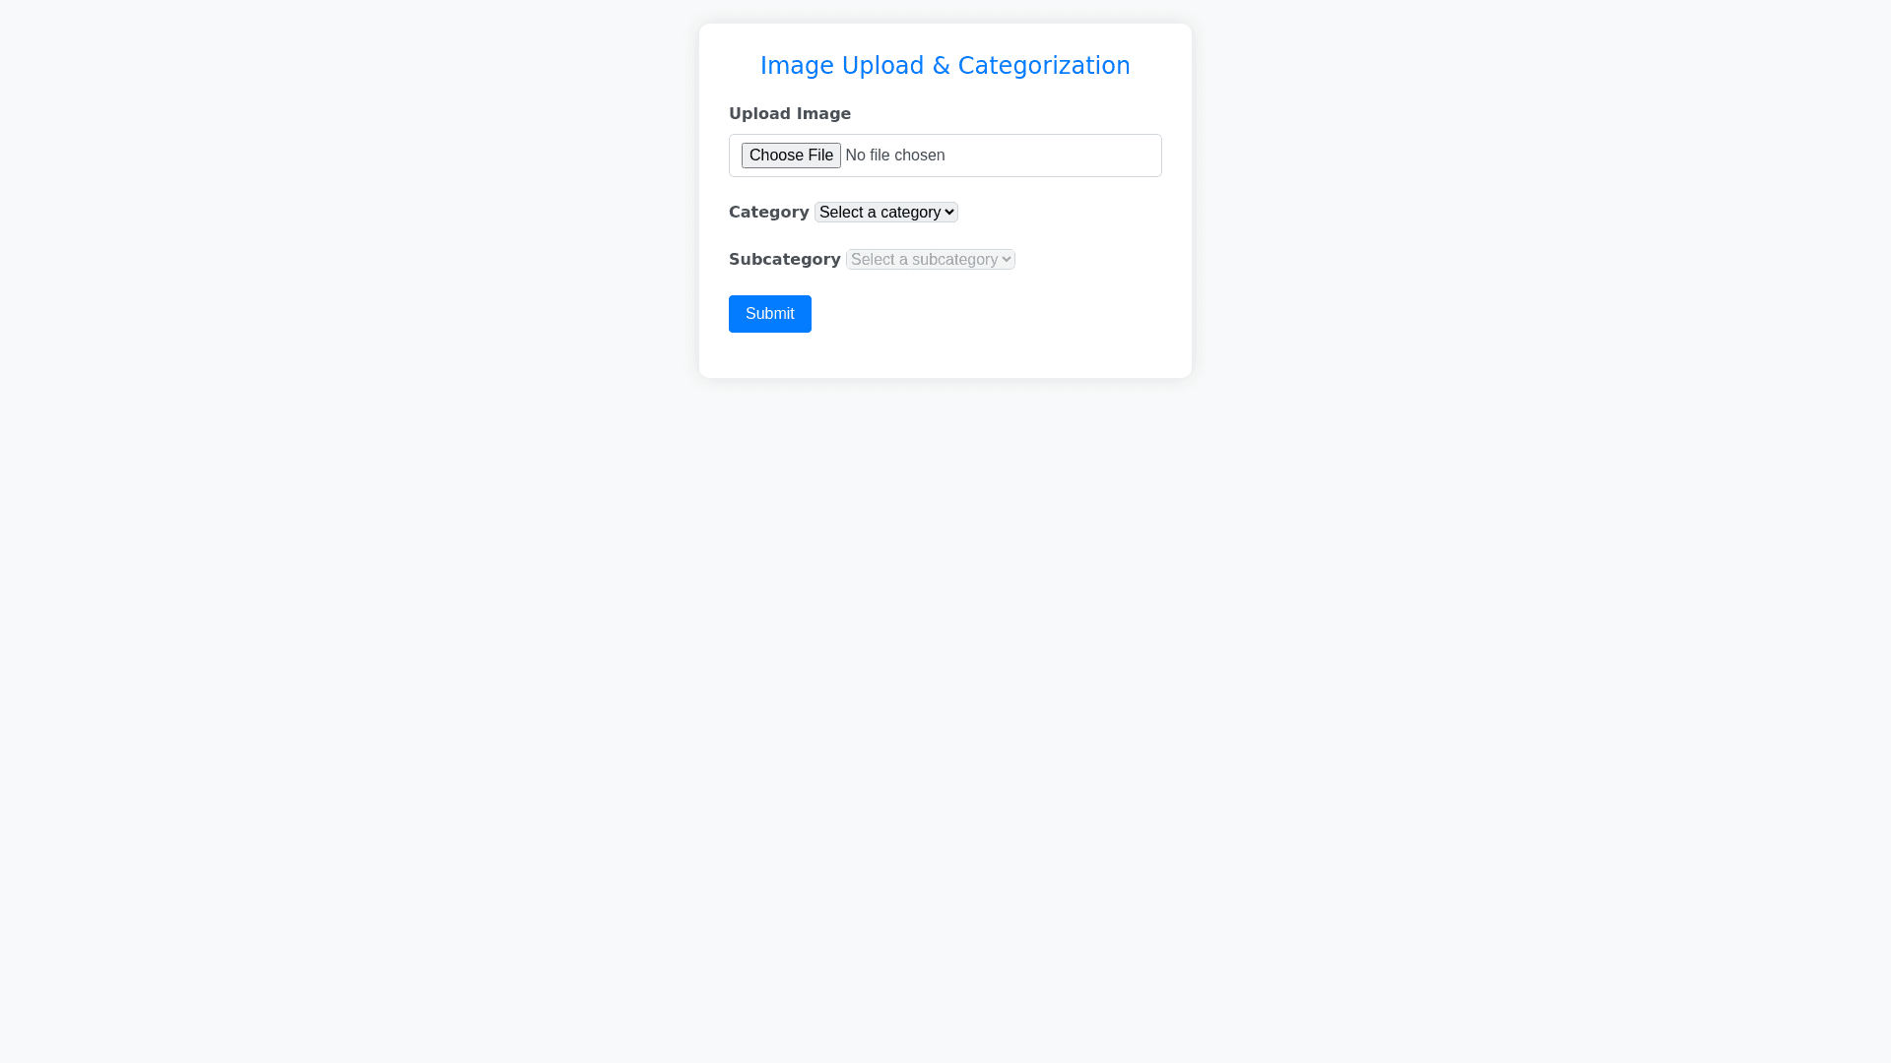1891x1063 pixels.
Task: Click the disabled subcategory selector
Action: (930, 259)
